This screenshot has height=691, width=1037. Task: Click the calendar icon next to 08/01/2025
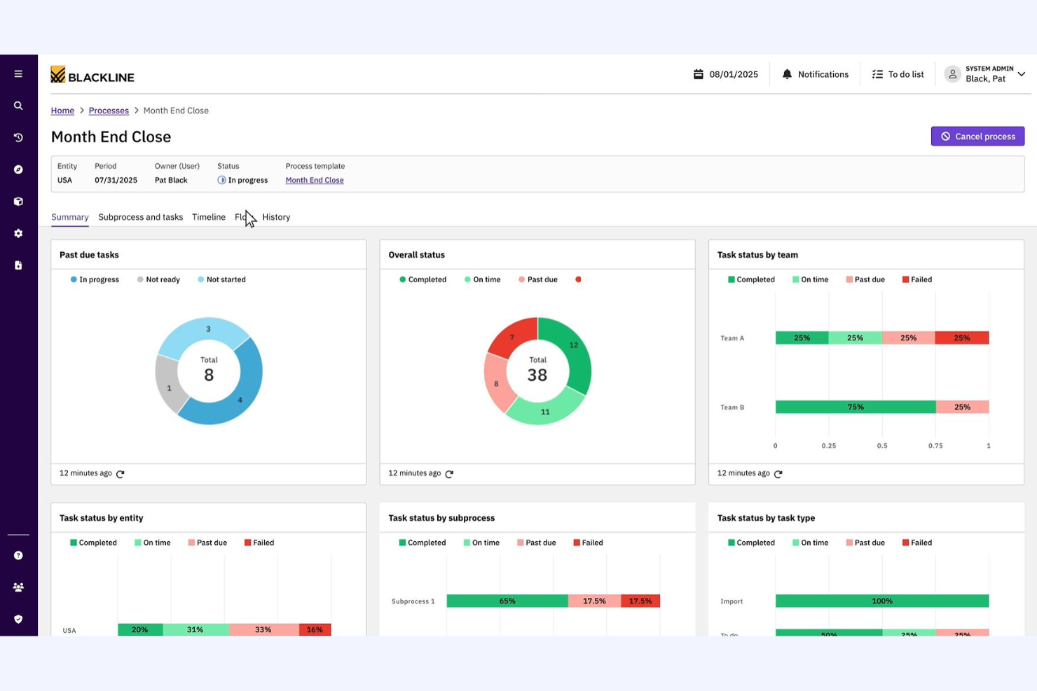(x=697, y=73)
